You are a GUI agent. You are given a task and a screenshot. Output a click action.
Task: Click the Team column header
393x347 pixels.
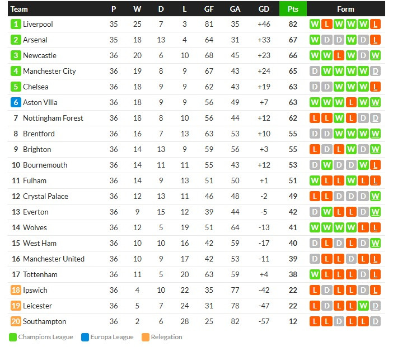[x=19, y=9]
